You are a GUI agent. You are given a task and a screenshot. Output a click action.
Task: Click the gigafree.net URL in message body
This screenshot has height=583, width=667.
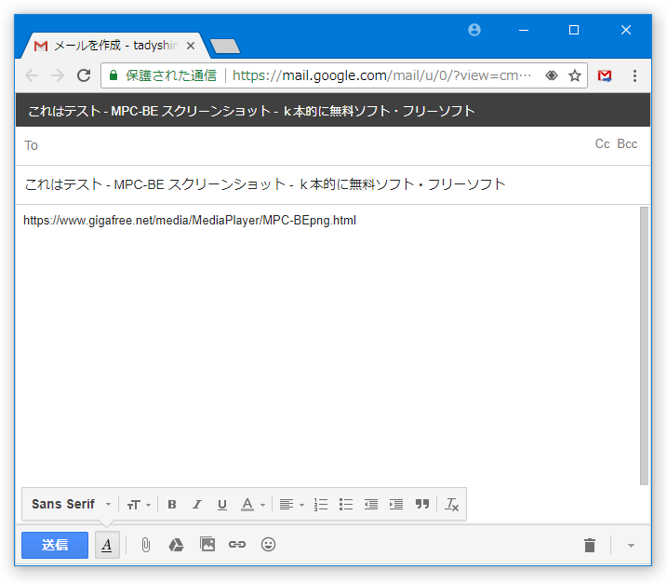[189, 220]
